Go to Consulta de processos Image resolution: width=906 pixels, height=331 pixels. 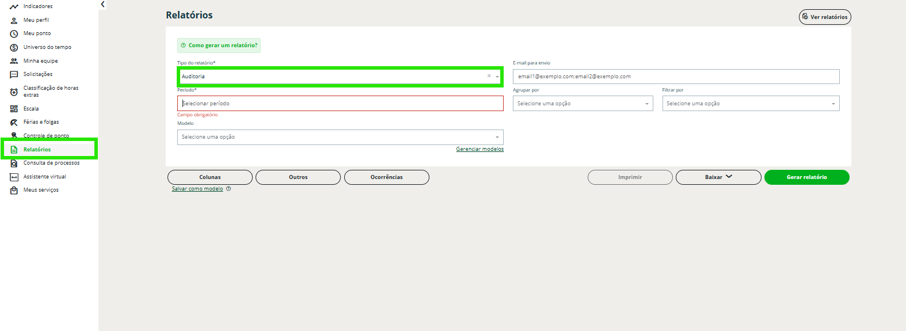(x=51, y=163)
